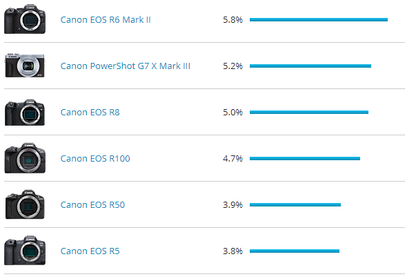Screen dimensions: 405x279
Task: Click the EOS R100 camera thumbnail
Action: [x=25, y=157]
